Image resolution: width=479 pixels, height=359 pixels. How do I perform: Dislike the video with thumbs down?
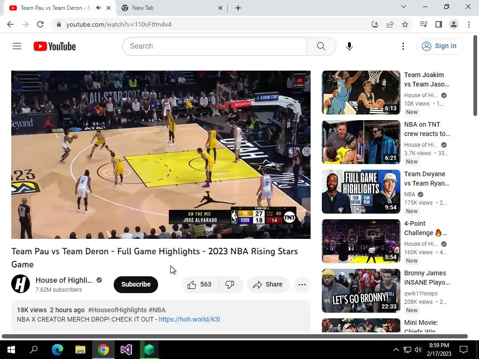[230, 285]
